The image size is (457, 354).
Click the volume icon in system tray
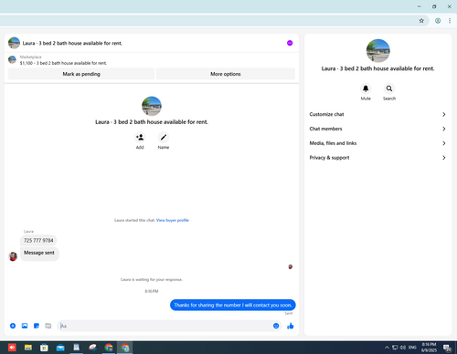click(x=403, y=348)
